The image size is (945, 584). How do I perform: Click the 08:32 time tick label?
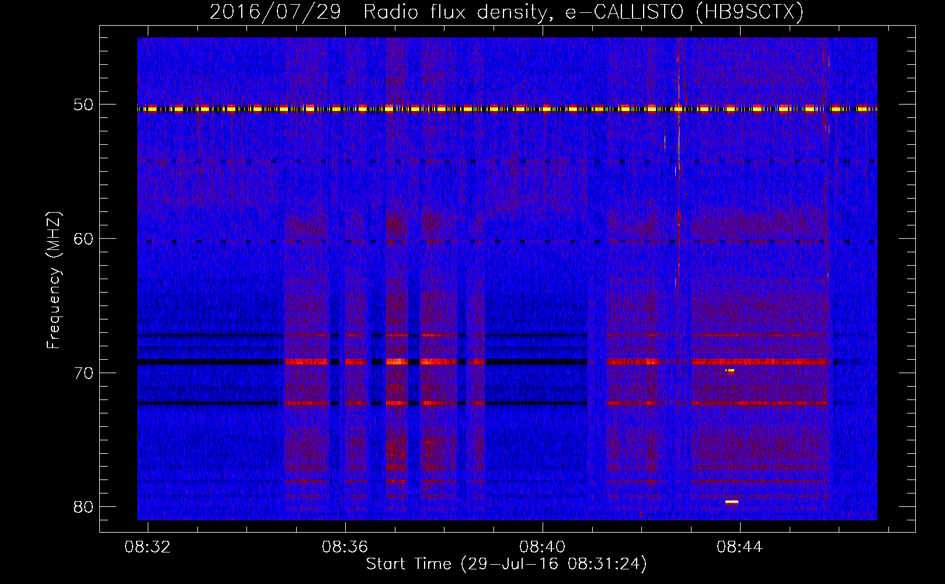(x=148, y=547)
